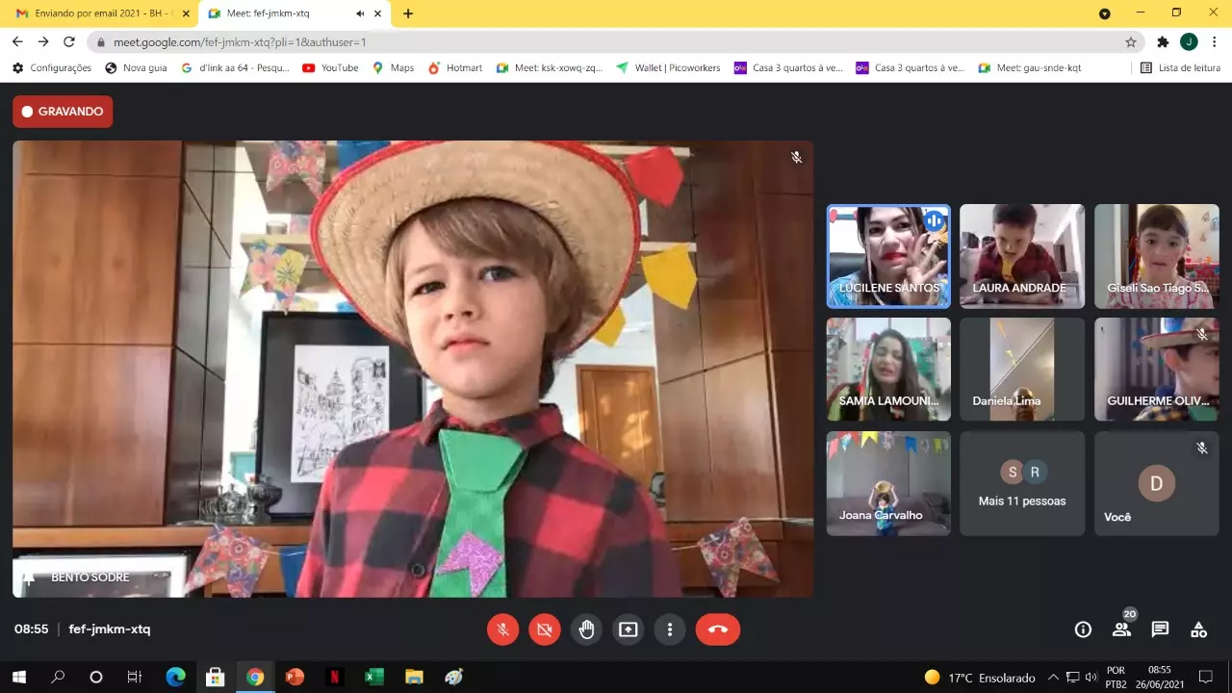Toggle the disabled camera button

pos(544,629)
